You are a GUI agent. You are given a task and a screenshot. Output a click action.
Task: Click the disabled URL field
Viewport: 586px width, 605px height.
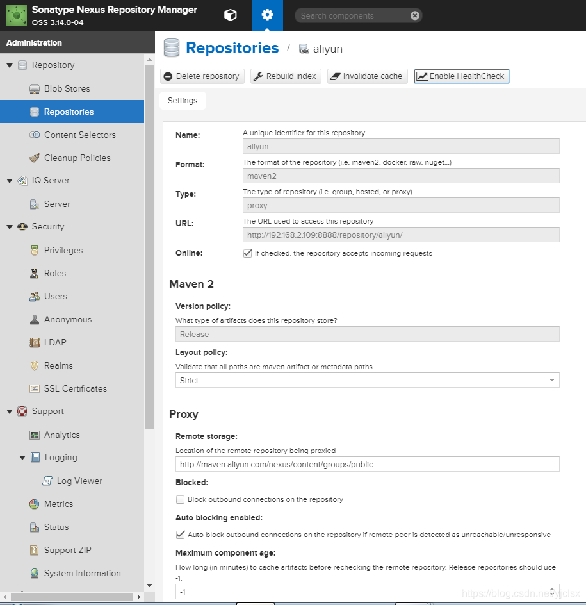[401, 235]
